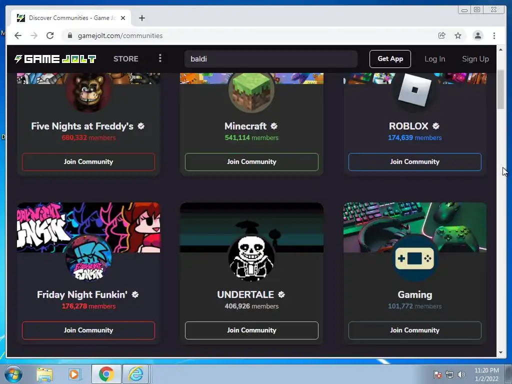512x384 pixels.
Task: Go back with the browser back arrow
Action: point(18,35)
